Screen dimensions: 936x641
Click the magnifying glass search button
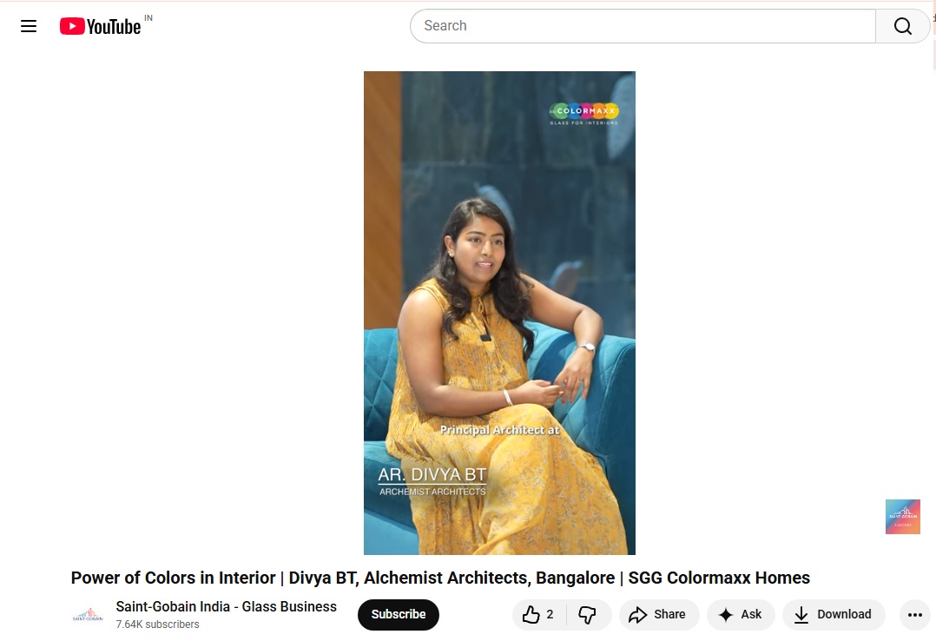902,26
